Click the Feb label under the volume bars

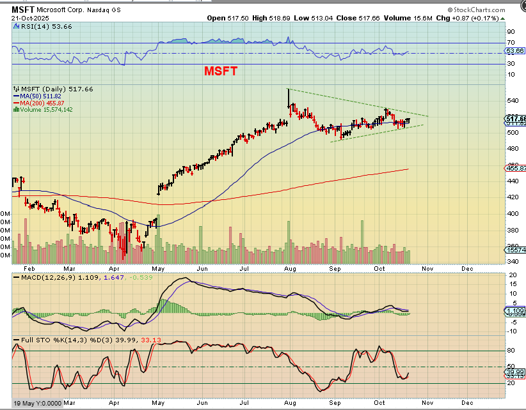coord(29,269)
